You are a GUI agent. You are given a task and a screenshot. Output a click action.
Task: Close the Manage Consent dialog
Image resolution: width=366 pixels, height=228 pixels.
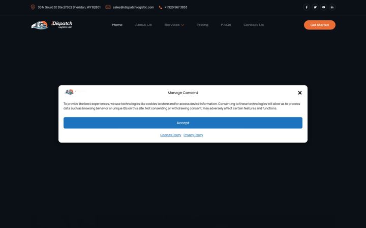pyautogui.click(x=300, y=93)
